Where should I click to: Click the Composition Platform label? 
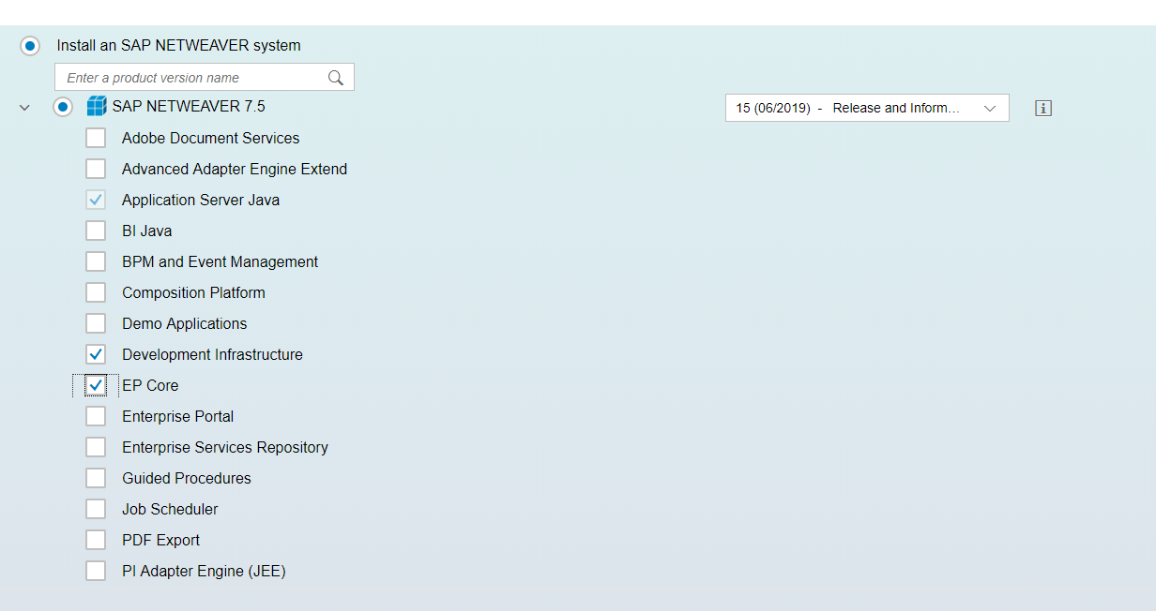click(193, 292)
